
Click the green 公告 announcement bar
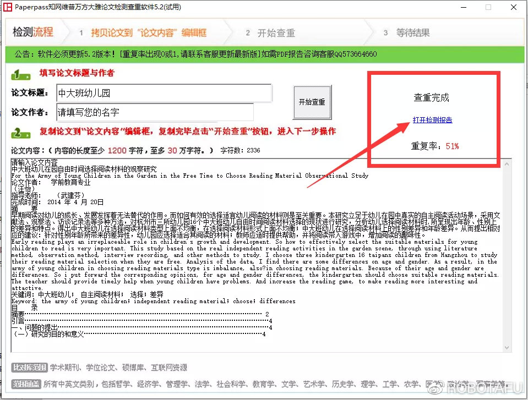click(265, 54)
